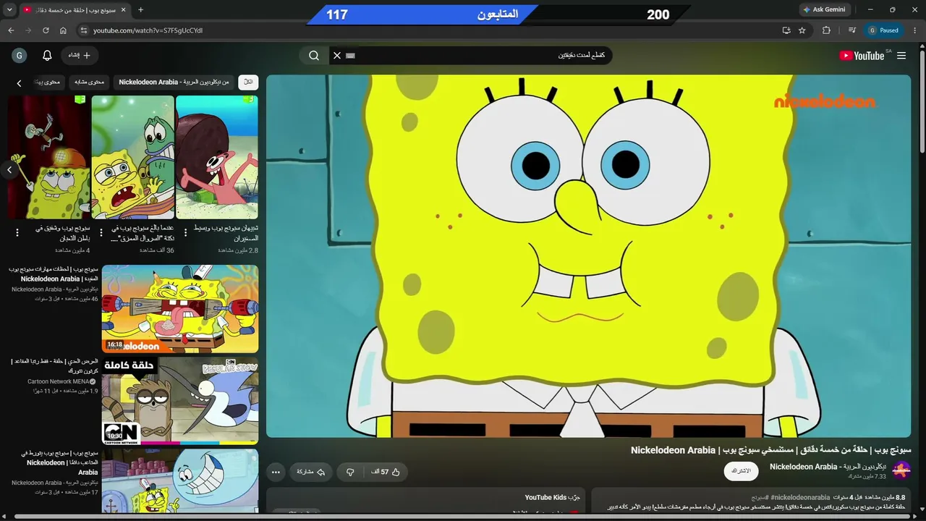
Task: Open the title link of the 46 million views video
Action: (x=53, y=274)
